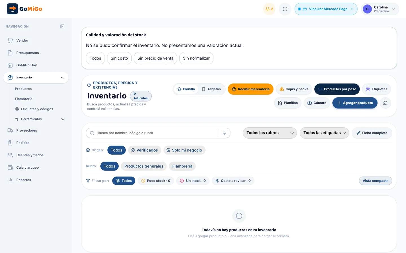Switch to Planilla view
Screen dimensions: 406x253
186,89
